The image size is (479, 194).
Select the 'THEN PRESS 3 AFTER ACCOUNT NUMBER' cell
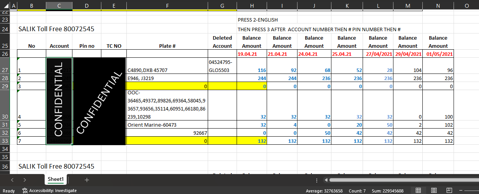point(319,29)
